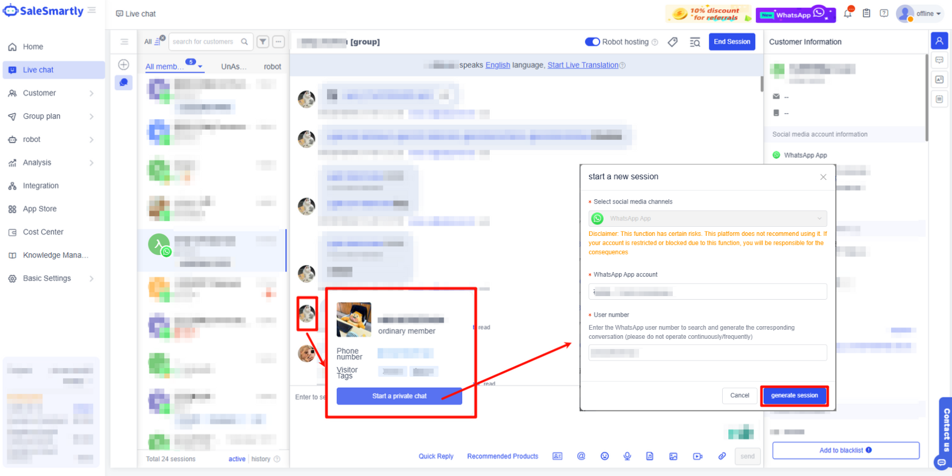Open the session filter funnel icon
Viewport: 952px width, 476px height.
tap(263, 42)
